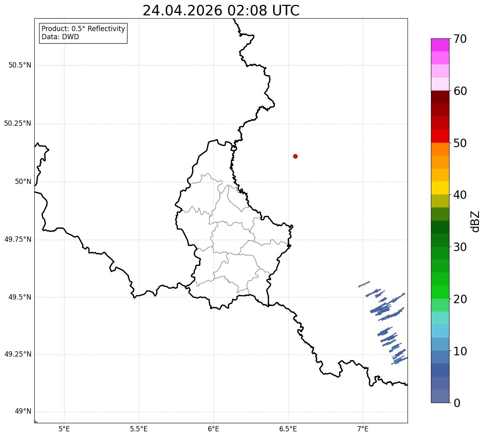This screenshot has width=485, height=437.
Task: Click the 30 value on the colorbar
Action: pyautogui.click(x=460, y=247)
